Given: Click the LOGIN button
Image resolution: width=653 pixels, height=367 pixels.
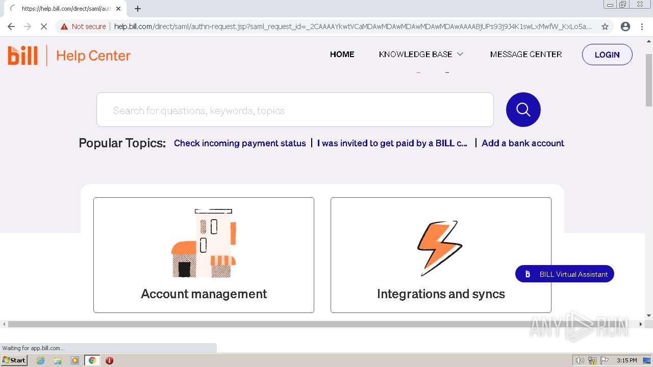Looking at the screenshot, I should pyautogui.click(x=607, y=55).
